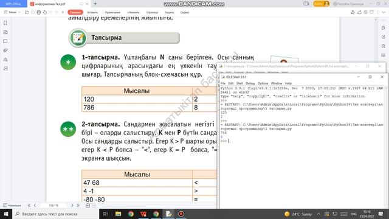This screenshot has height=219, width=389.
Task: Click the open folder icon in WPS toolbar
Action: coord(27,12)
